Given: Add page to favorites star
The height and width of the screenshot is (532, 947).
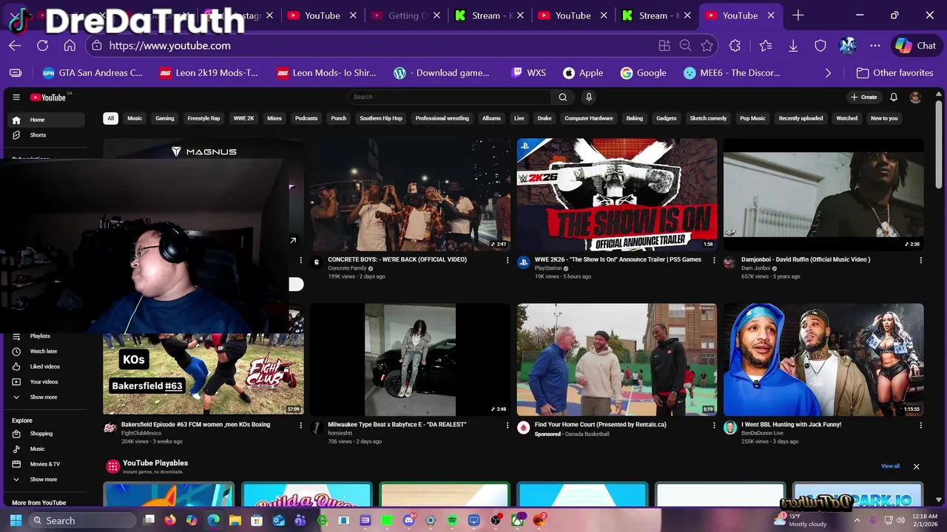Looking at the screenshot, I should pos(707,45).
